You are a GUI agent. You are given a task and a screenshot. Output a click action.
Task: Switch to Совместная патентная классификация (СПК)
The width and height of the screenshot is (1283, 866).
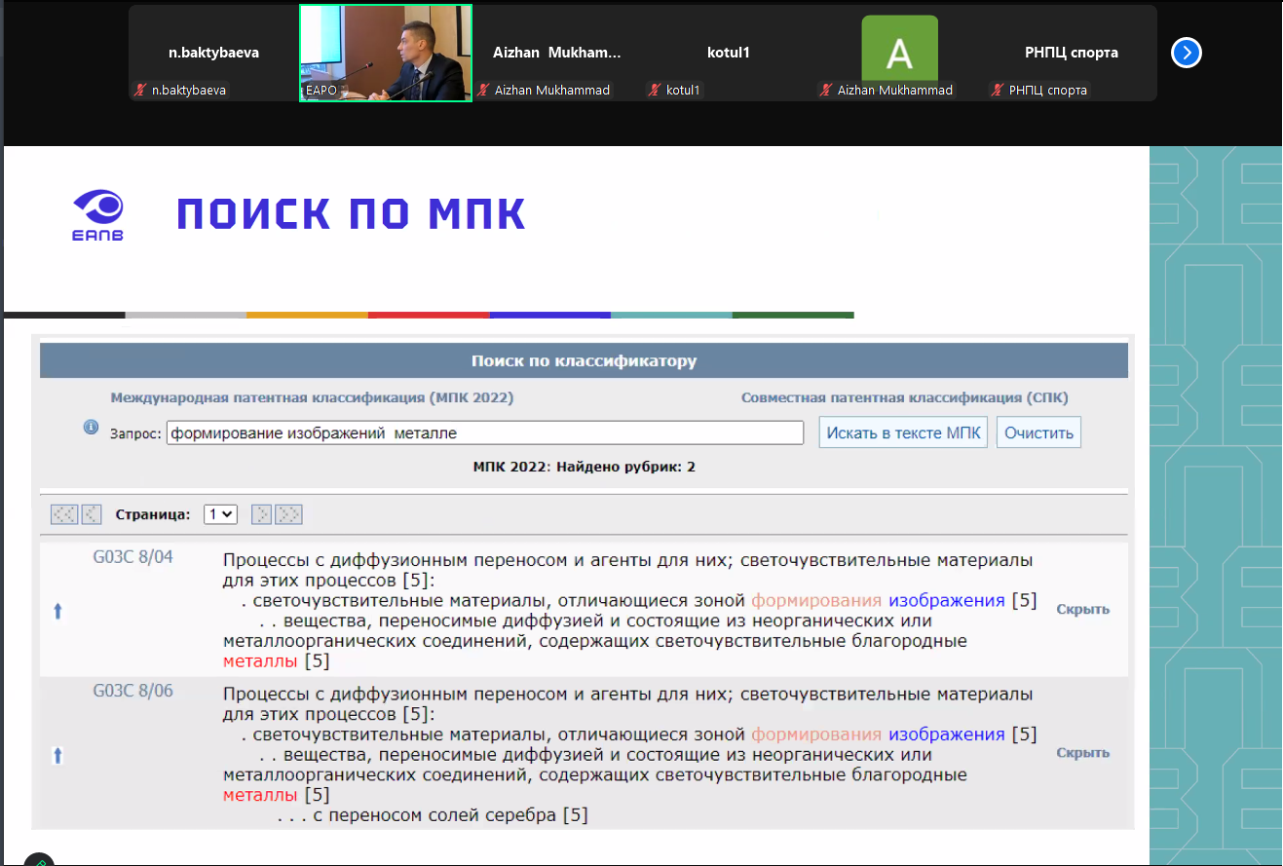click(x=904, y=398)
